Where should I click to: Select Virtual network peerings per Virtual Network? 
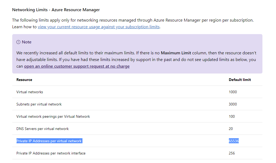(53, 116)
